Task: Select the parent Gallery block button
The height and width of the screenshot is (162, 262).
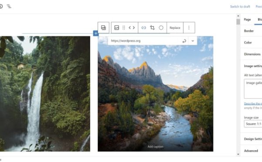Action: [103, 27]
